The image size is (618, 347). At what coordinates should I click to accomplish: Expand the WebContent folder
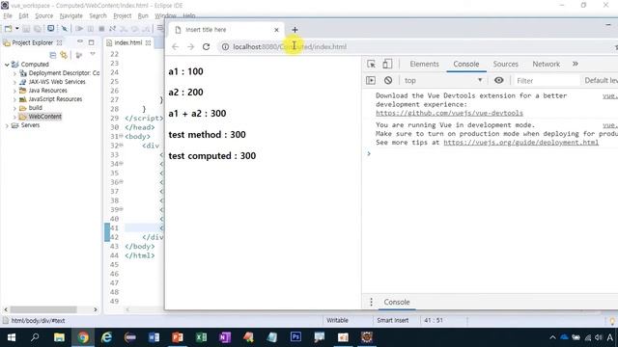(14, 117)
